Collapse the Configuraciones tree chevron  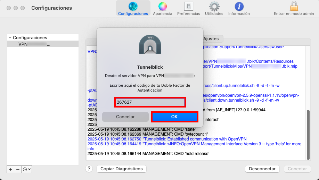click(x=10, y=37)
